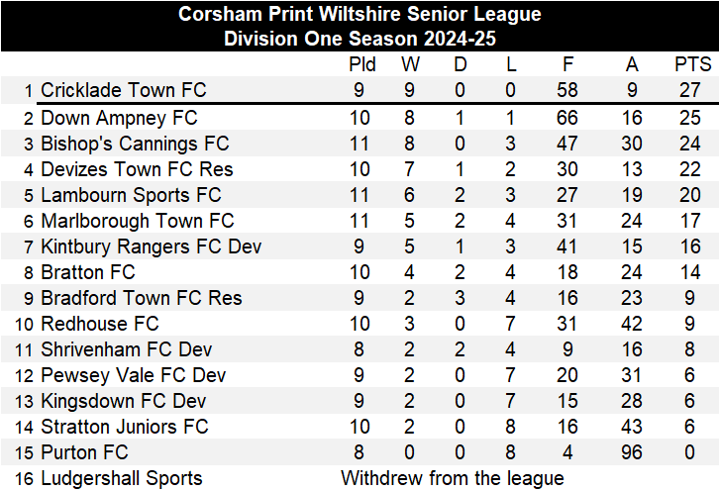
Task: Click Bishop's Cannings FC team name
Action: click(x=135, y=144)
